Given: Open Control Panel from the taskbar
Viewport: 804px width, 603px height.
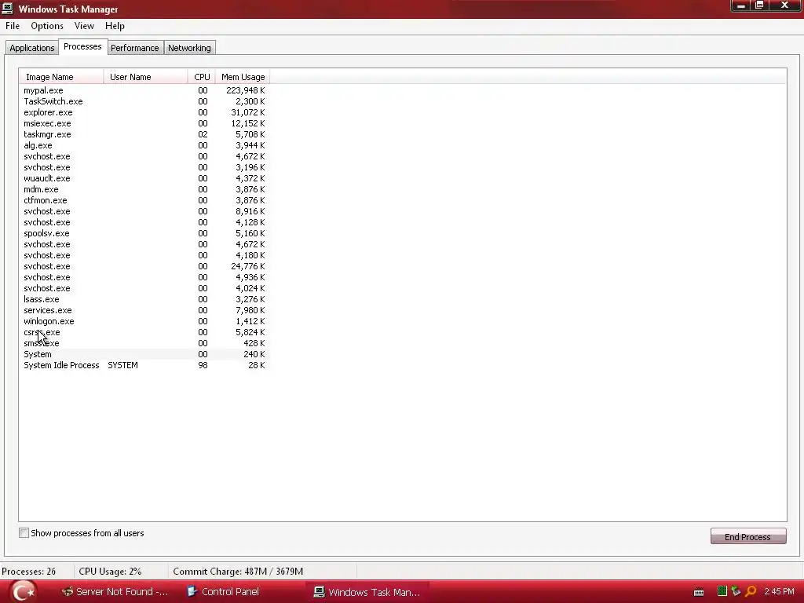Looking at the screenshot, I should (223, 592).
